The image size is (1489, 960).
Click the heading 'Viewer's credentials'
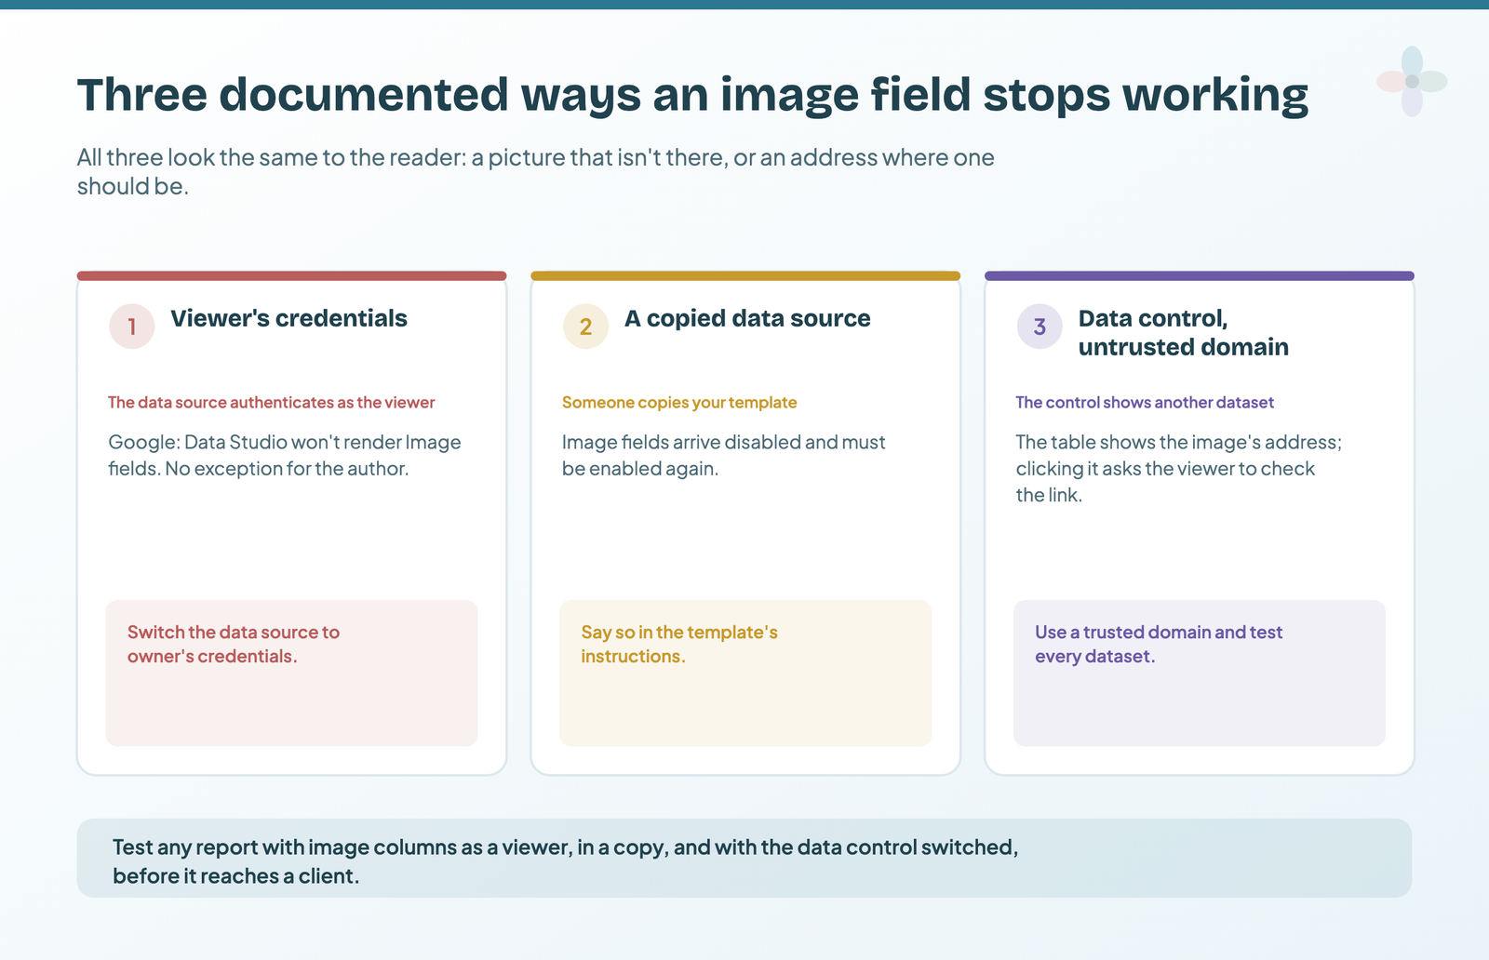pyautogui.click(x=288, y=318)
